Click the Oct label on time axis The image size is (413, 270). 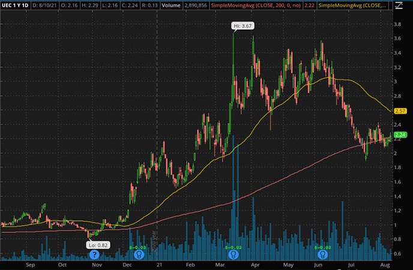pyautogui.click(x=62, y=265)
